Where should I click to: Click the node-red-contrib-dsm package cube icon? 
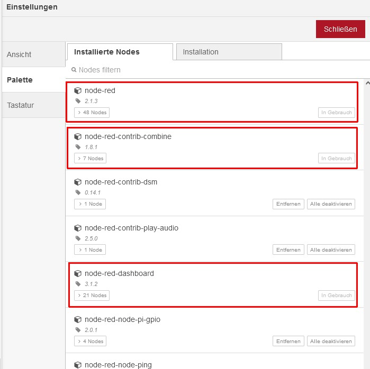tap(78, 182)
